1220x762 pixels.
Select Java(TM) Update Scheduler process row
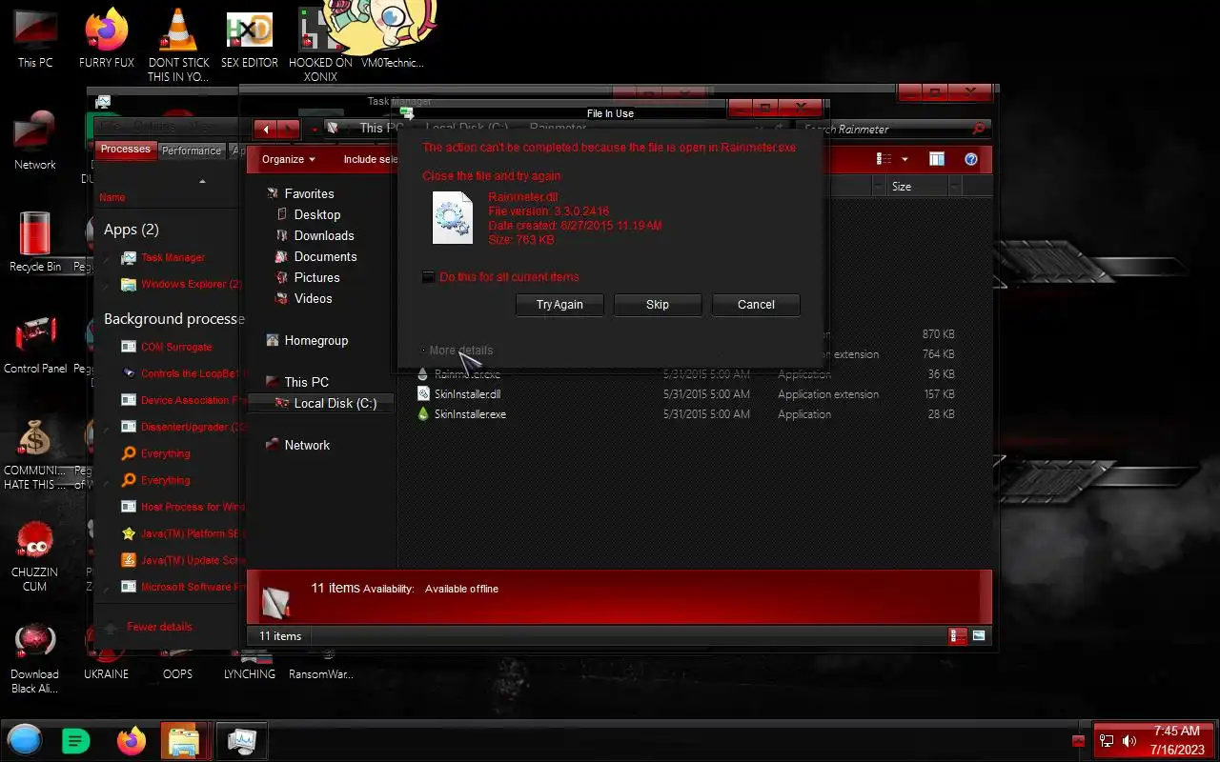click(x=181, y=560)
